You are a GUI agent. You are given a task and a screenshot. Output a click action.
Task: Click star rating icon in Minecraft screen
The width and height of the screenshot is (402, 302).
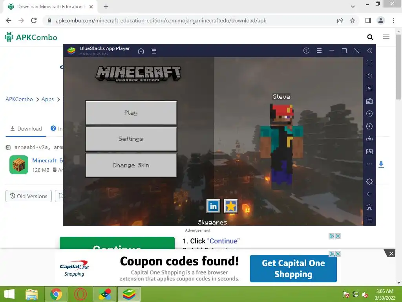[x=231, y=206]
